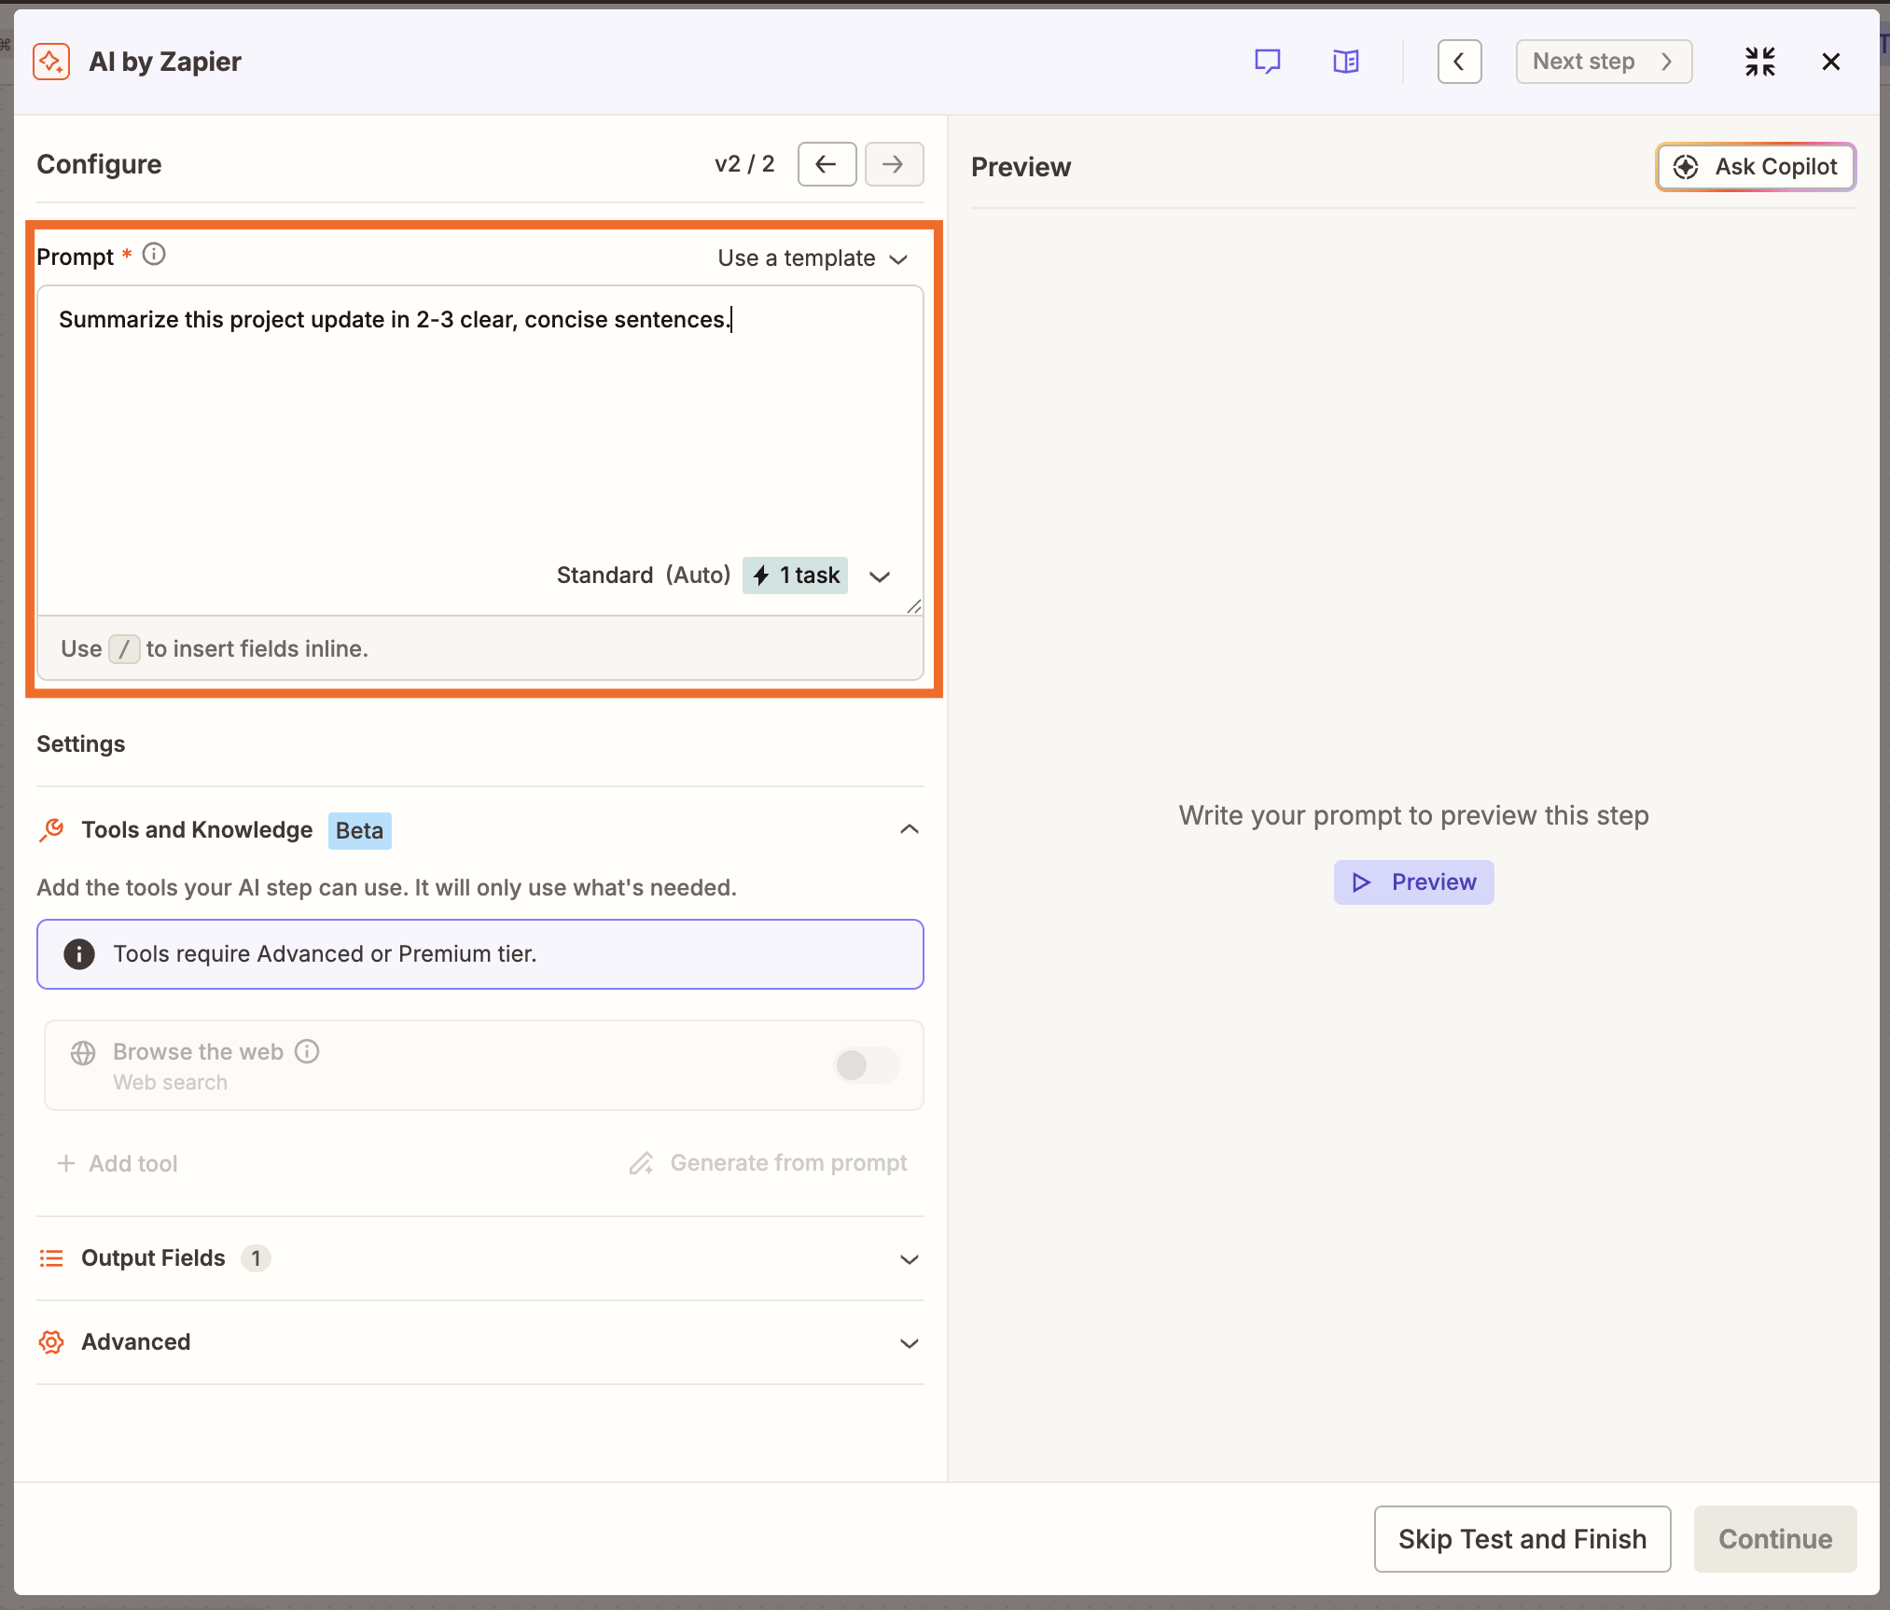
Task: Click the Configure heading
Action: [x=99, y=164]
